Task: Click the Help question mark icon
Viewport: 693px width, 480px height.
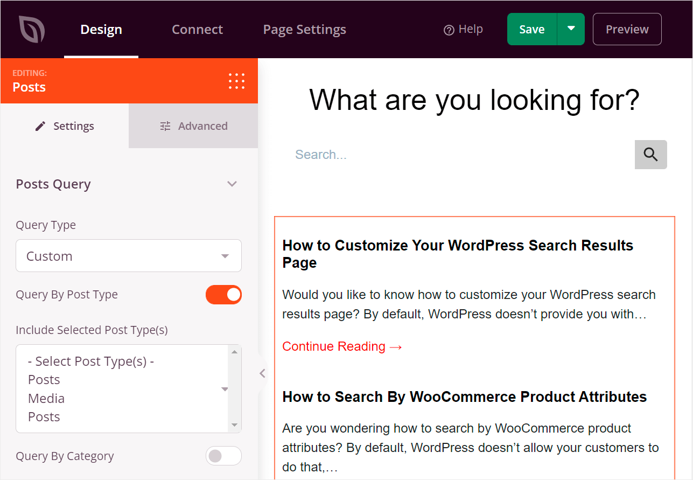Action: 449,30
